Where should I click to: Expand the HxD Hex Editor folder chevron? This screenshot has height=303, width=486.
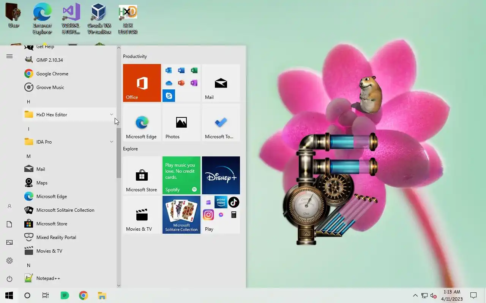pyautogui.click(x=112, y=114)
